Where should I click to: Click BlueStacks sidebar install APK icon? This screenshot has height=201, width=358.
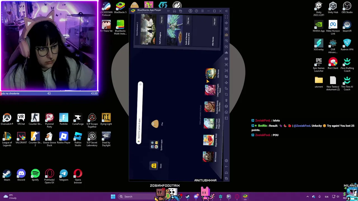coord(226,59)
